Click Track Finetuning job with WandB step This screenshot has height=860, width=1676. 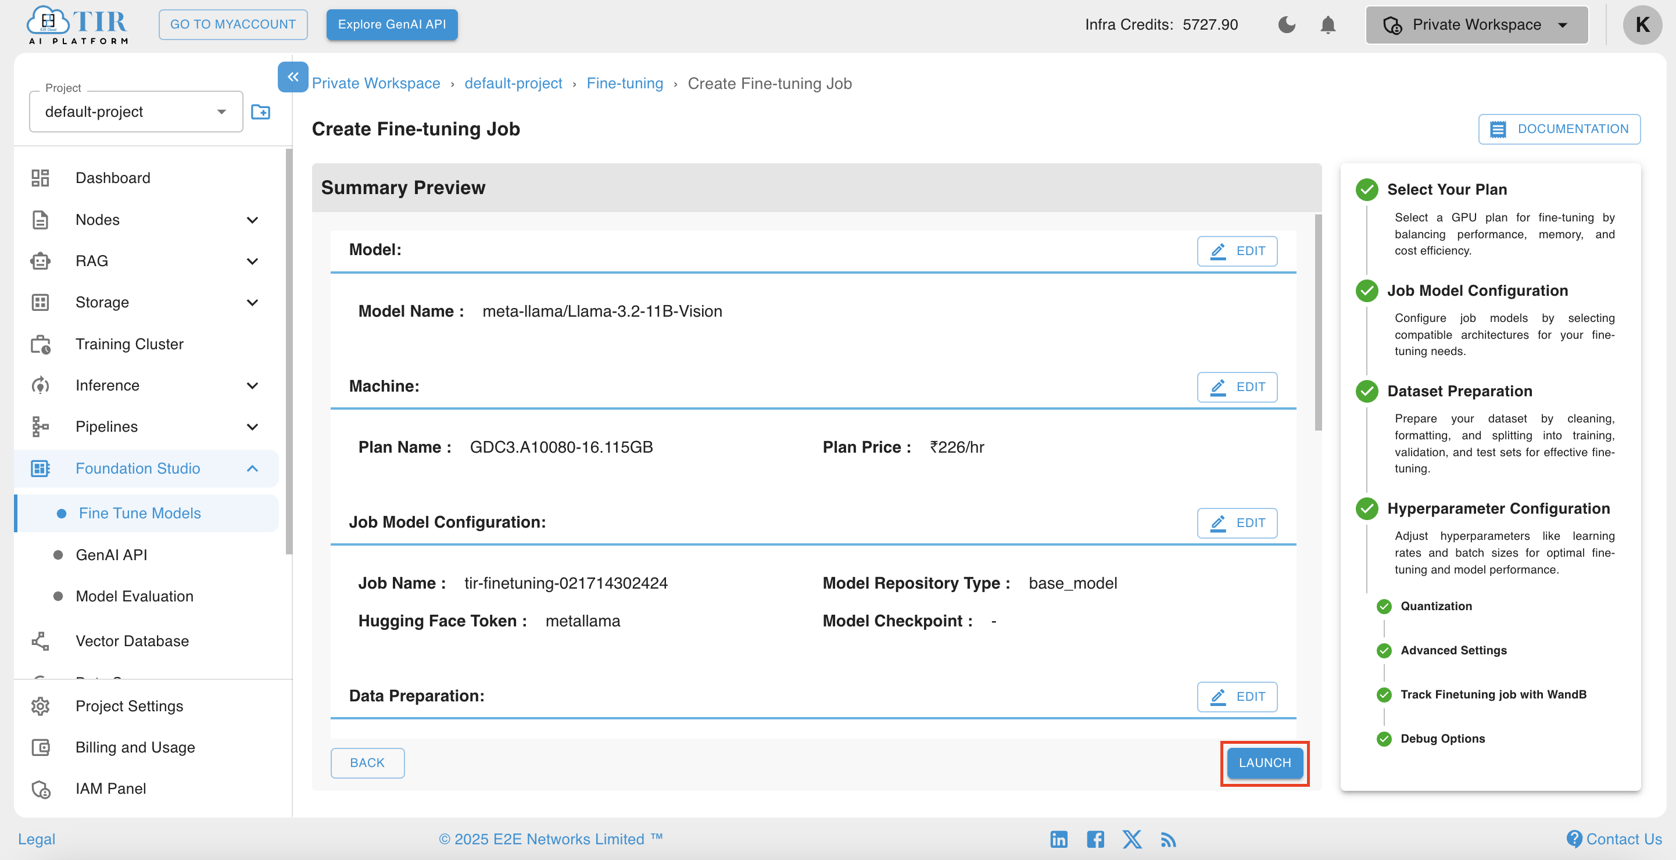(x=1493, y=695)
